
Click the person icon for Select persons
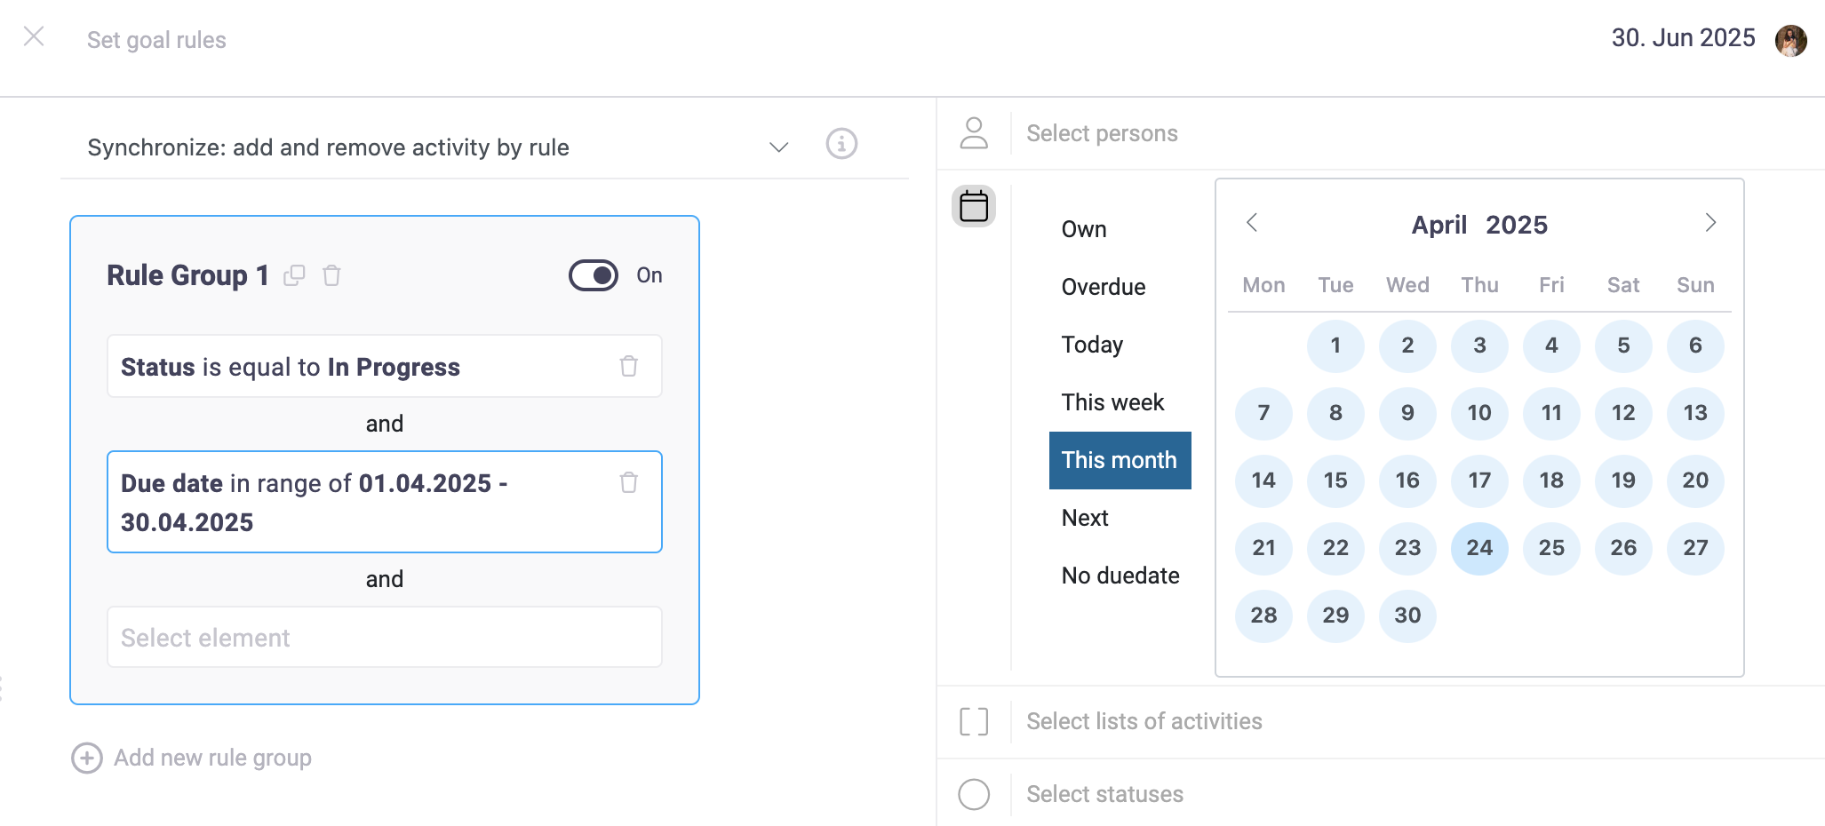pos(974,133)
